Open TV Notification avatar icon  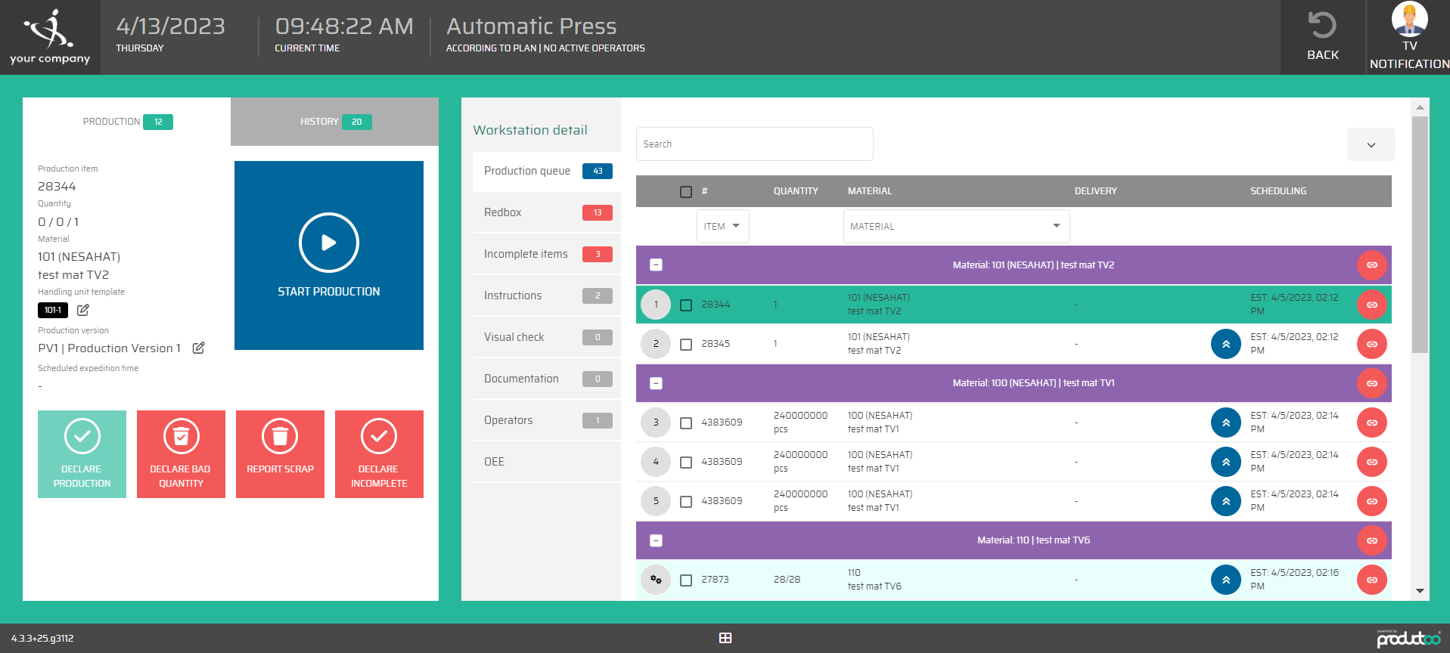coord(1409,19)
